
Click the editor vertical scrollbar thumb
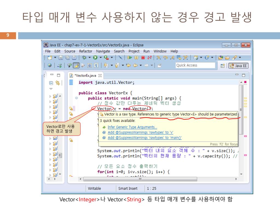(241, 110)
